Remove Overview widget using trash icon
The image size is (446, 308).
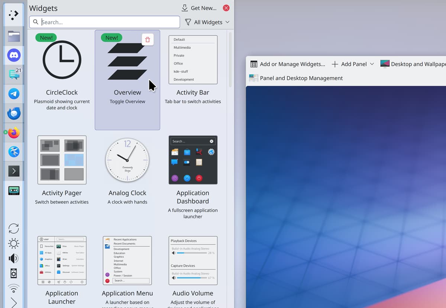(148, 40)
